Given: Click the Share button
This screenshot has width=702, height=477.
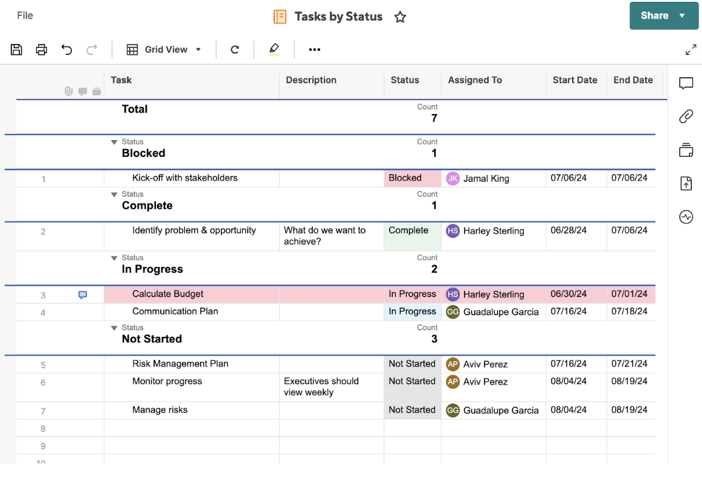Looking at the screenshot, I should [x=663, y=16].
